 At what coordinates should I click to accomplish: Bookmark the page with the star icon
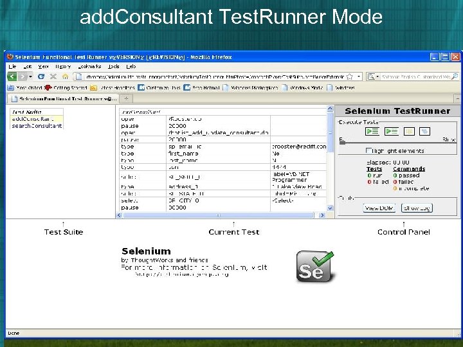(x=350, y=76)
